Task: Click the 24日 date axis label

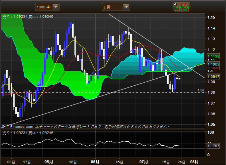Action: [181, 162]
